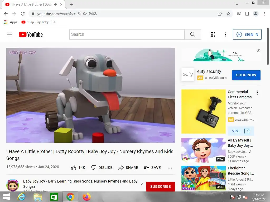Screen dimensions: 270x202
Task: Open Firefox from the taskbar
Action: [86, 197]
